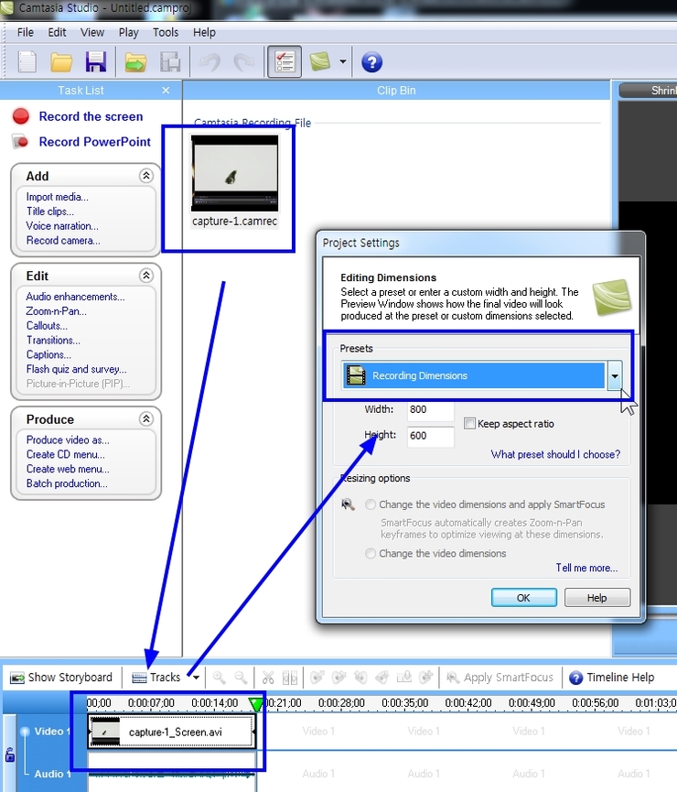Image resolution: width=677 pixels, height=792 pixels.
Task: Click the green Project Settings toolbar icon
Action: (320, 61)
